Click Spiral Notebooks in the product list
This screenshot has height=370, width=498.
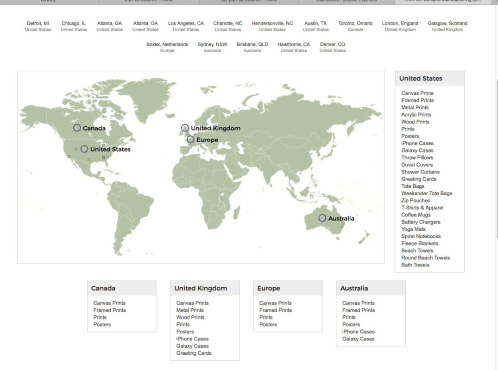421,236
